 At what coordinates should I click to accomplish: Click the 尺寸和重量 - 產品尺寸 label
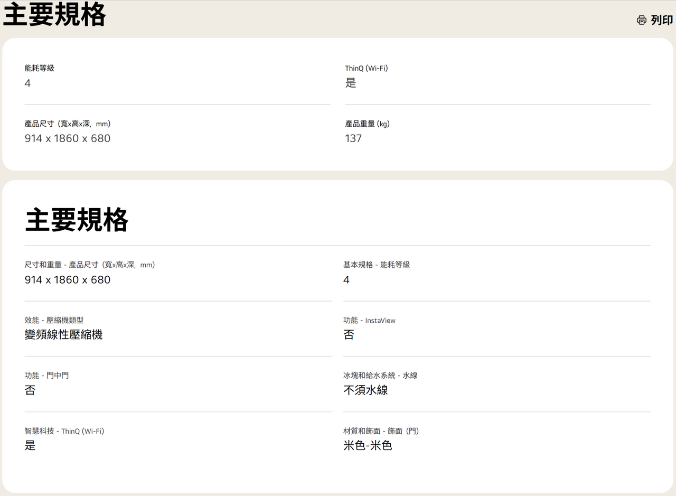(89, 265)
